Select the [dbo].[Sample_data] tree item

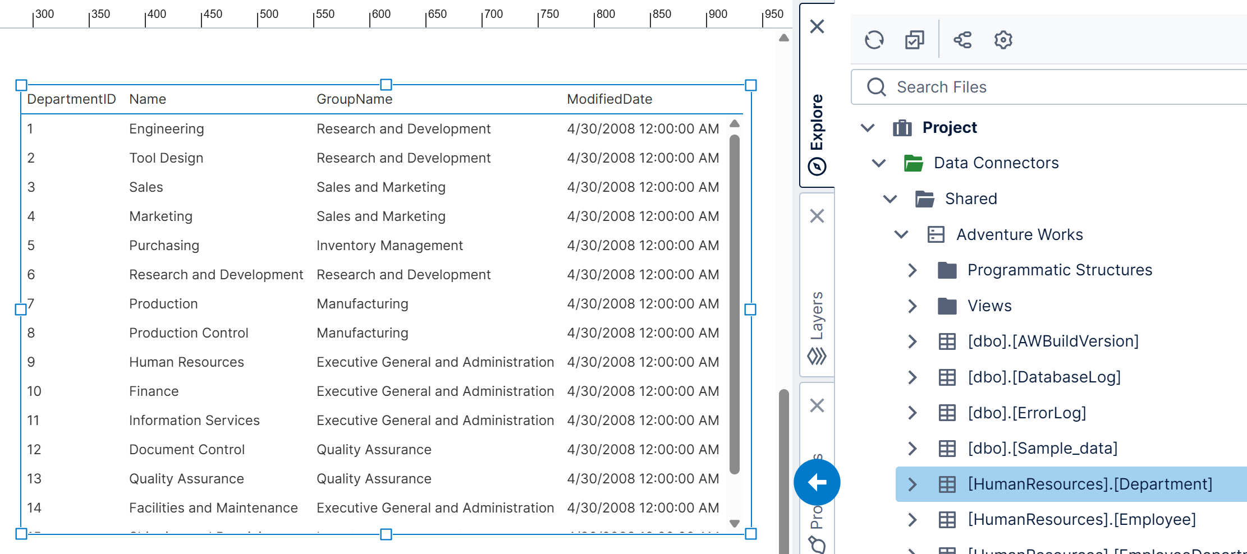pyautogui.click(x=1042, y=448)
